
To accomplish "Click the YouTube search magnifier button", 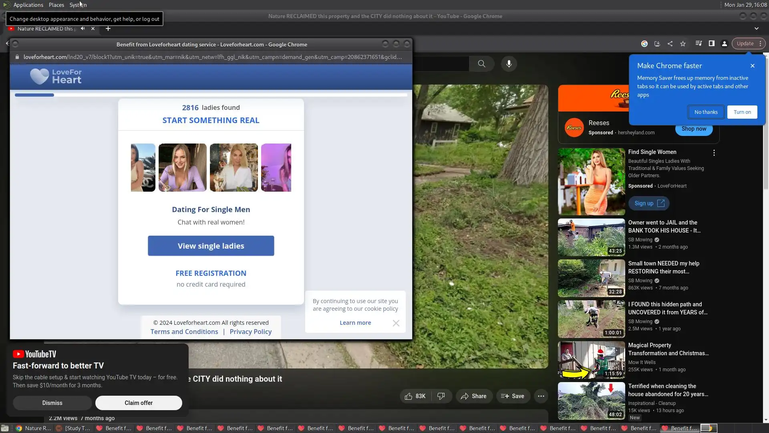I will (x=481, y=64).
